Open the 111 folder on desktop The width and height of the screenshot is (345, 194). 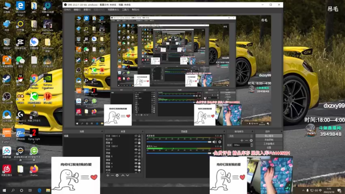pyautogui.click(x=20, y=171)
